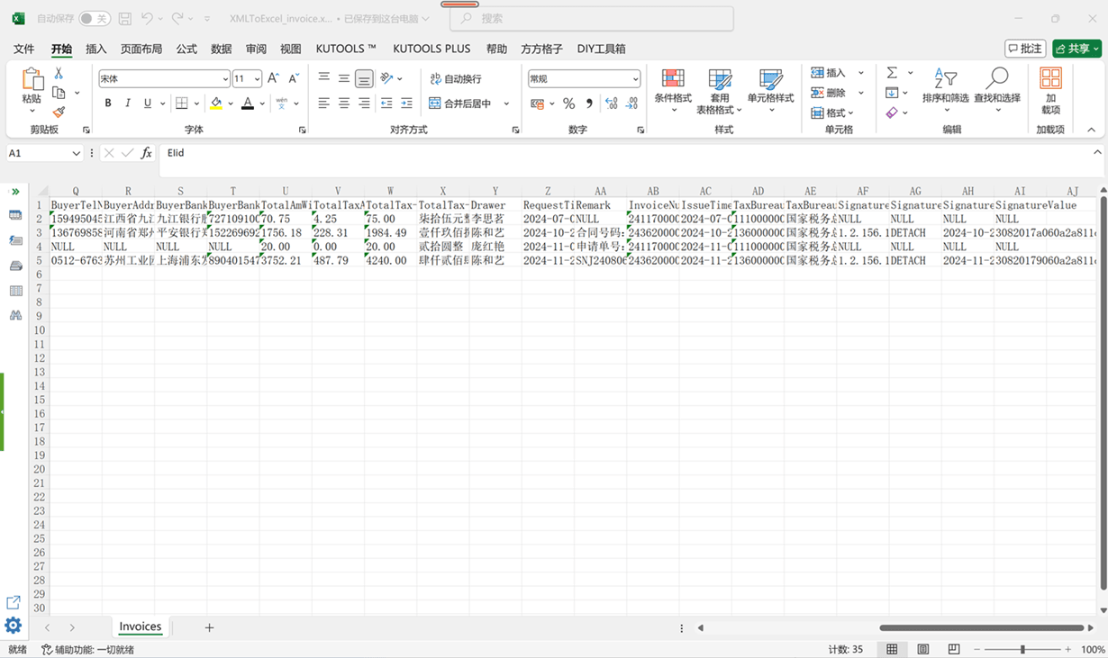This screenshot has width=1108, height=658.
Task: Toggle italic formatting
Action: (x=128, y=104)
